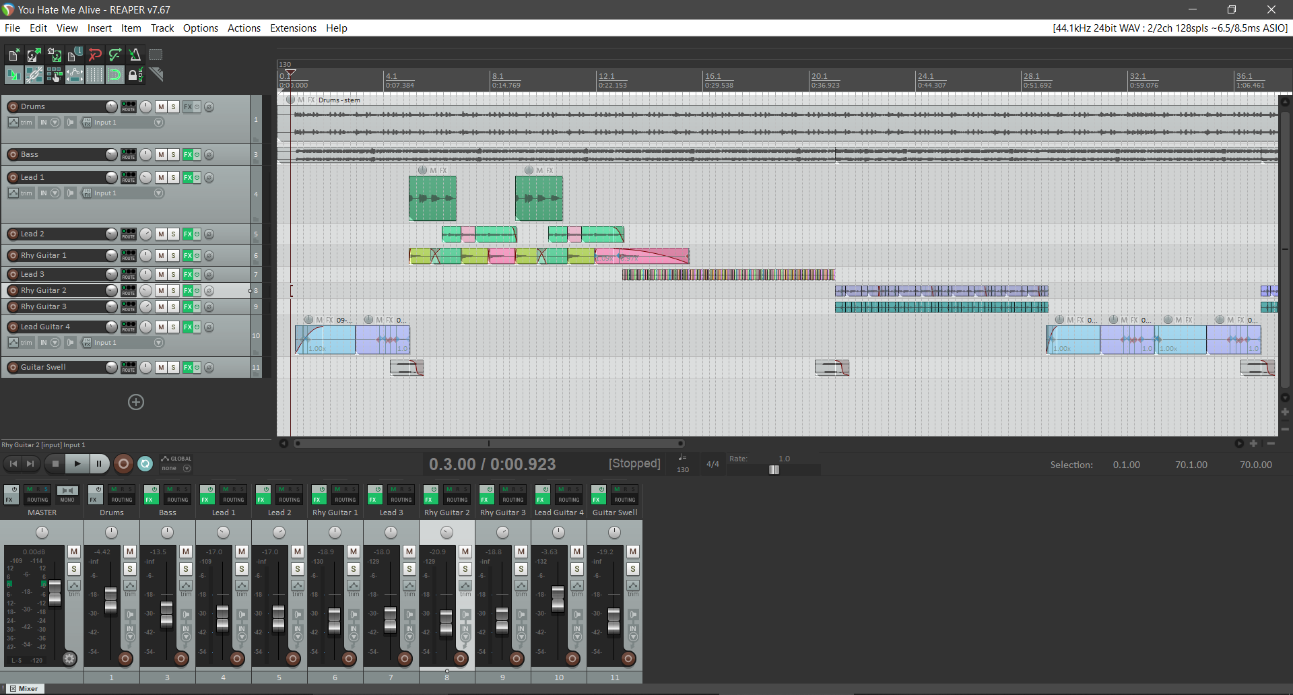Toggle move envelope points with items icon
1293x695 pixels.
[74, 75]
